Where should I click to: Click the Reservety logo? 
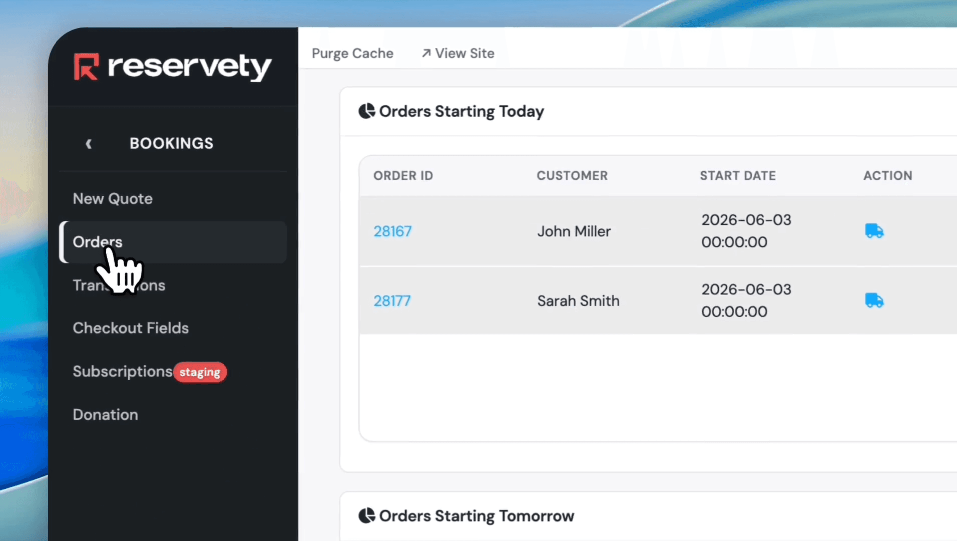pos(173,67)
